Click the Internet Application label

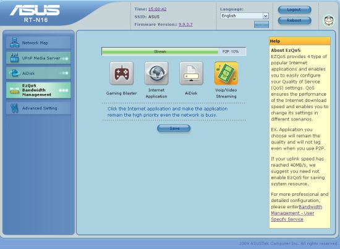(x=156, y=93)
